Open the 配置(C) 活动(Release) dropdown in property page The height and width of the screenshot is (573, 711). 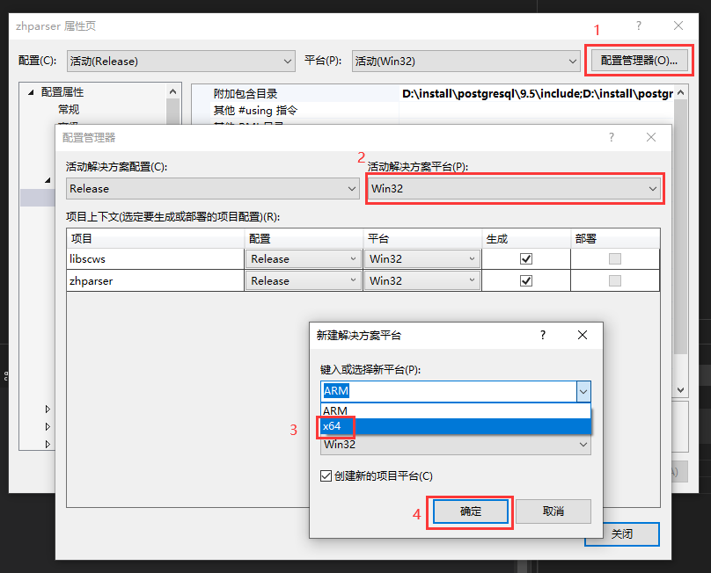181,62
